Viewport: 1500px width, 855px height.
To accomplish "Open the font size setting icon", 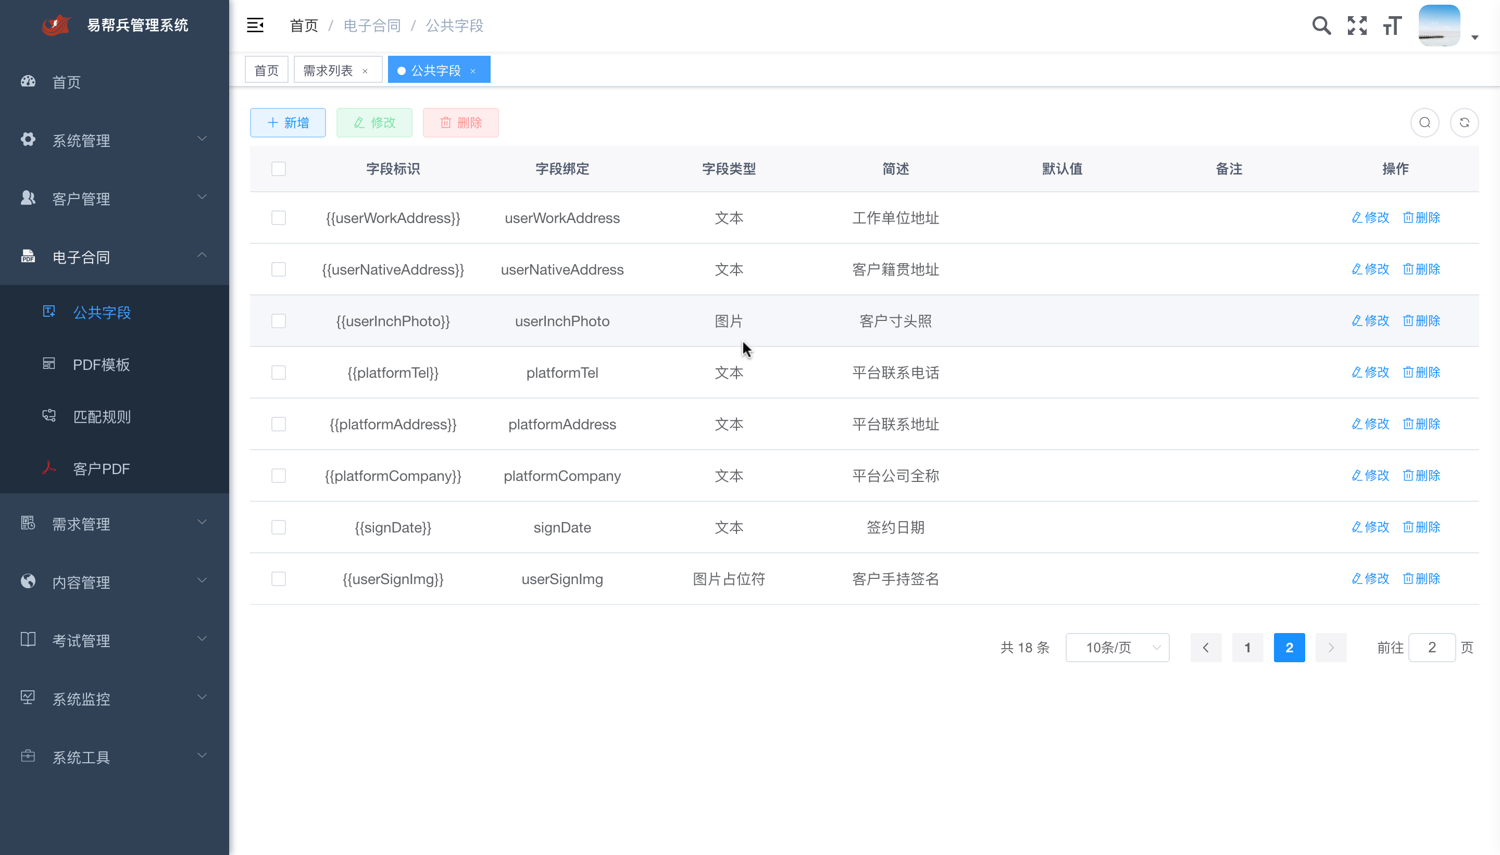I will coord(1392,25).
